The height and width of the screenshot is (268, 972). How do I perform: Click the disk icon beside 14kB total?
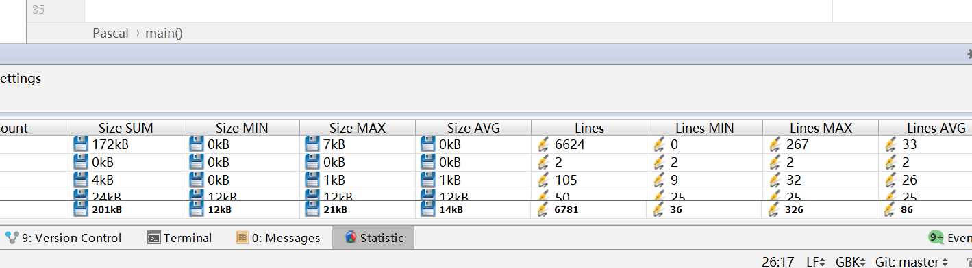[428, 209]
